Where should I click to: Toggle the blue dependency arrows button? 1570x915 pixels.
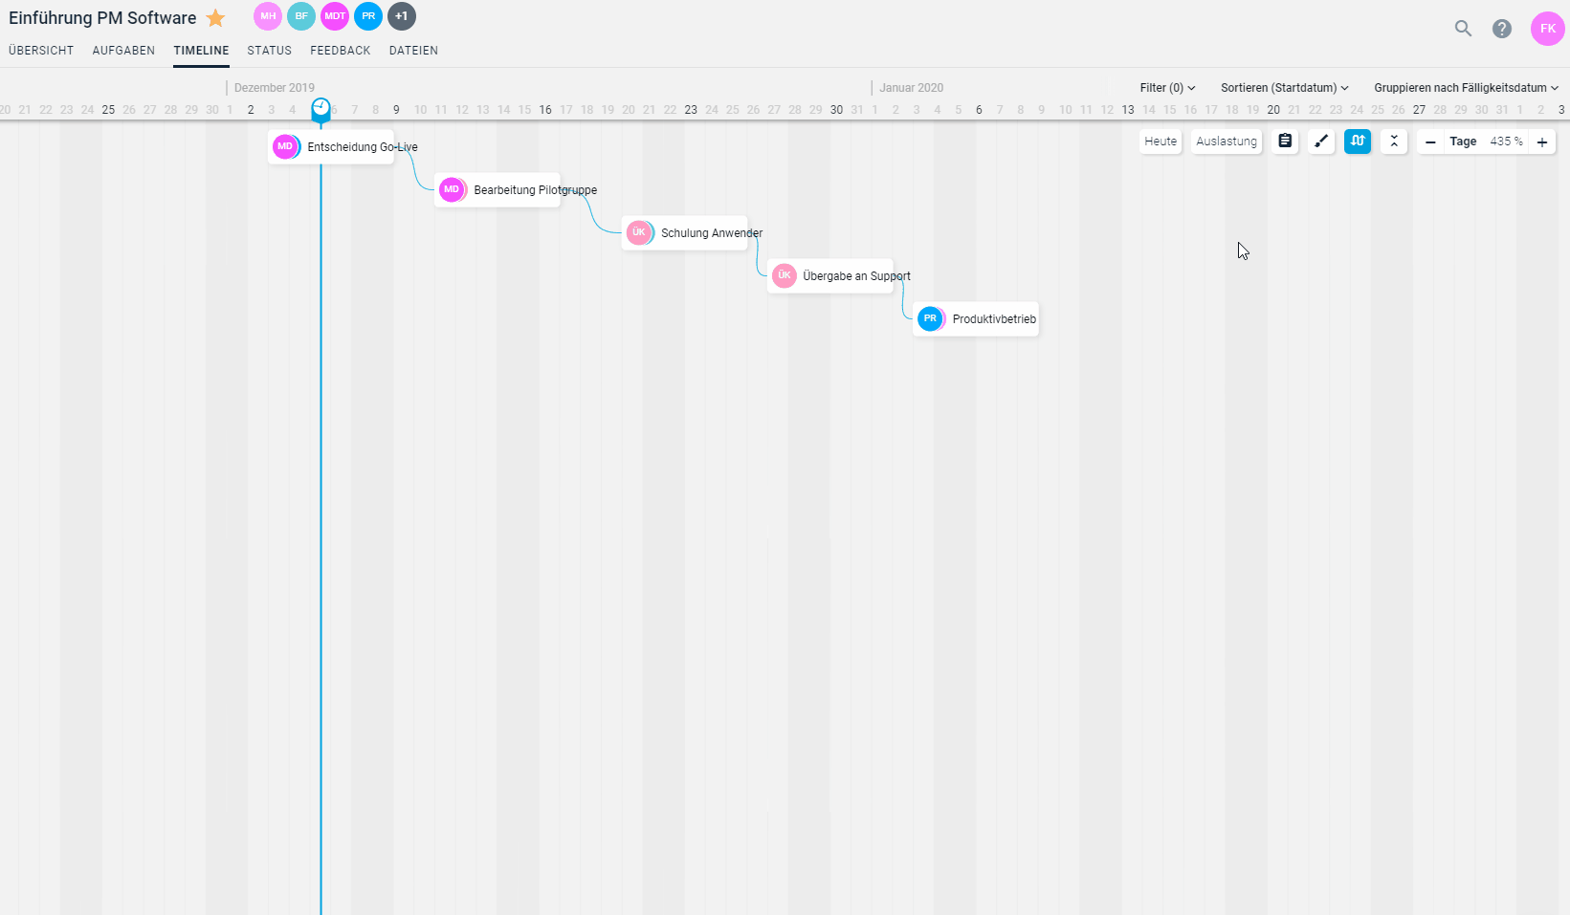click(1358, 142)
